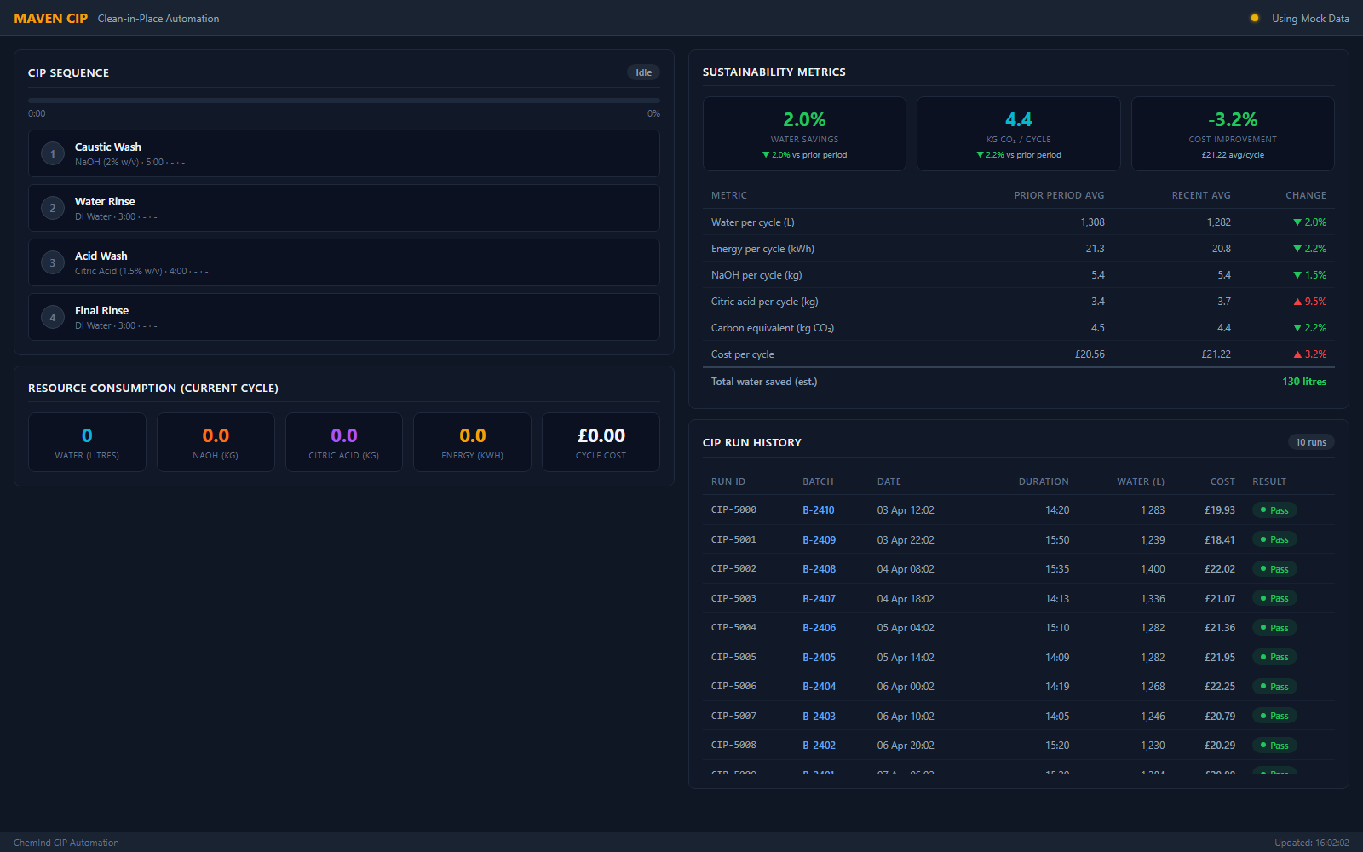Click the down arrow under 2.0% Water Savings

point(765,154)
